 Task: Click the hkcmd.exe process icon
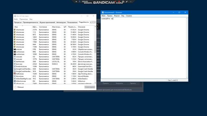(x=15, y=76)
